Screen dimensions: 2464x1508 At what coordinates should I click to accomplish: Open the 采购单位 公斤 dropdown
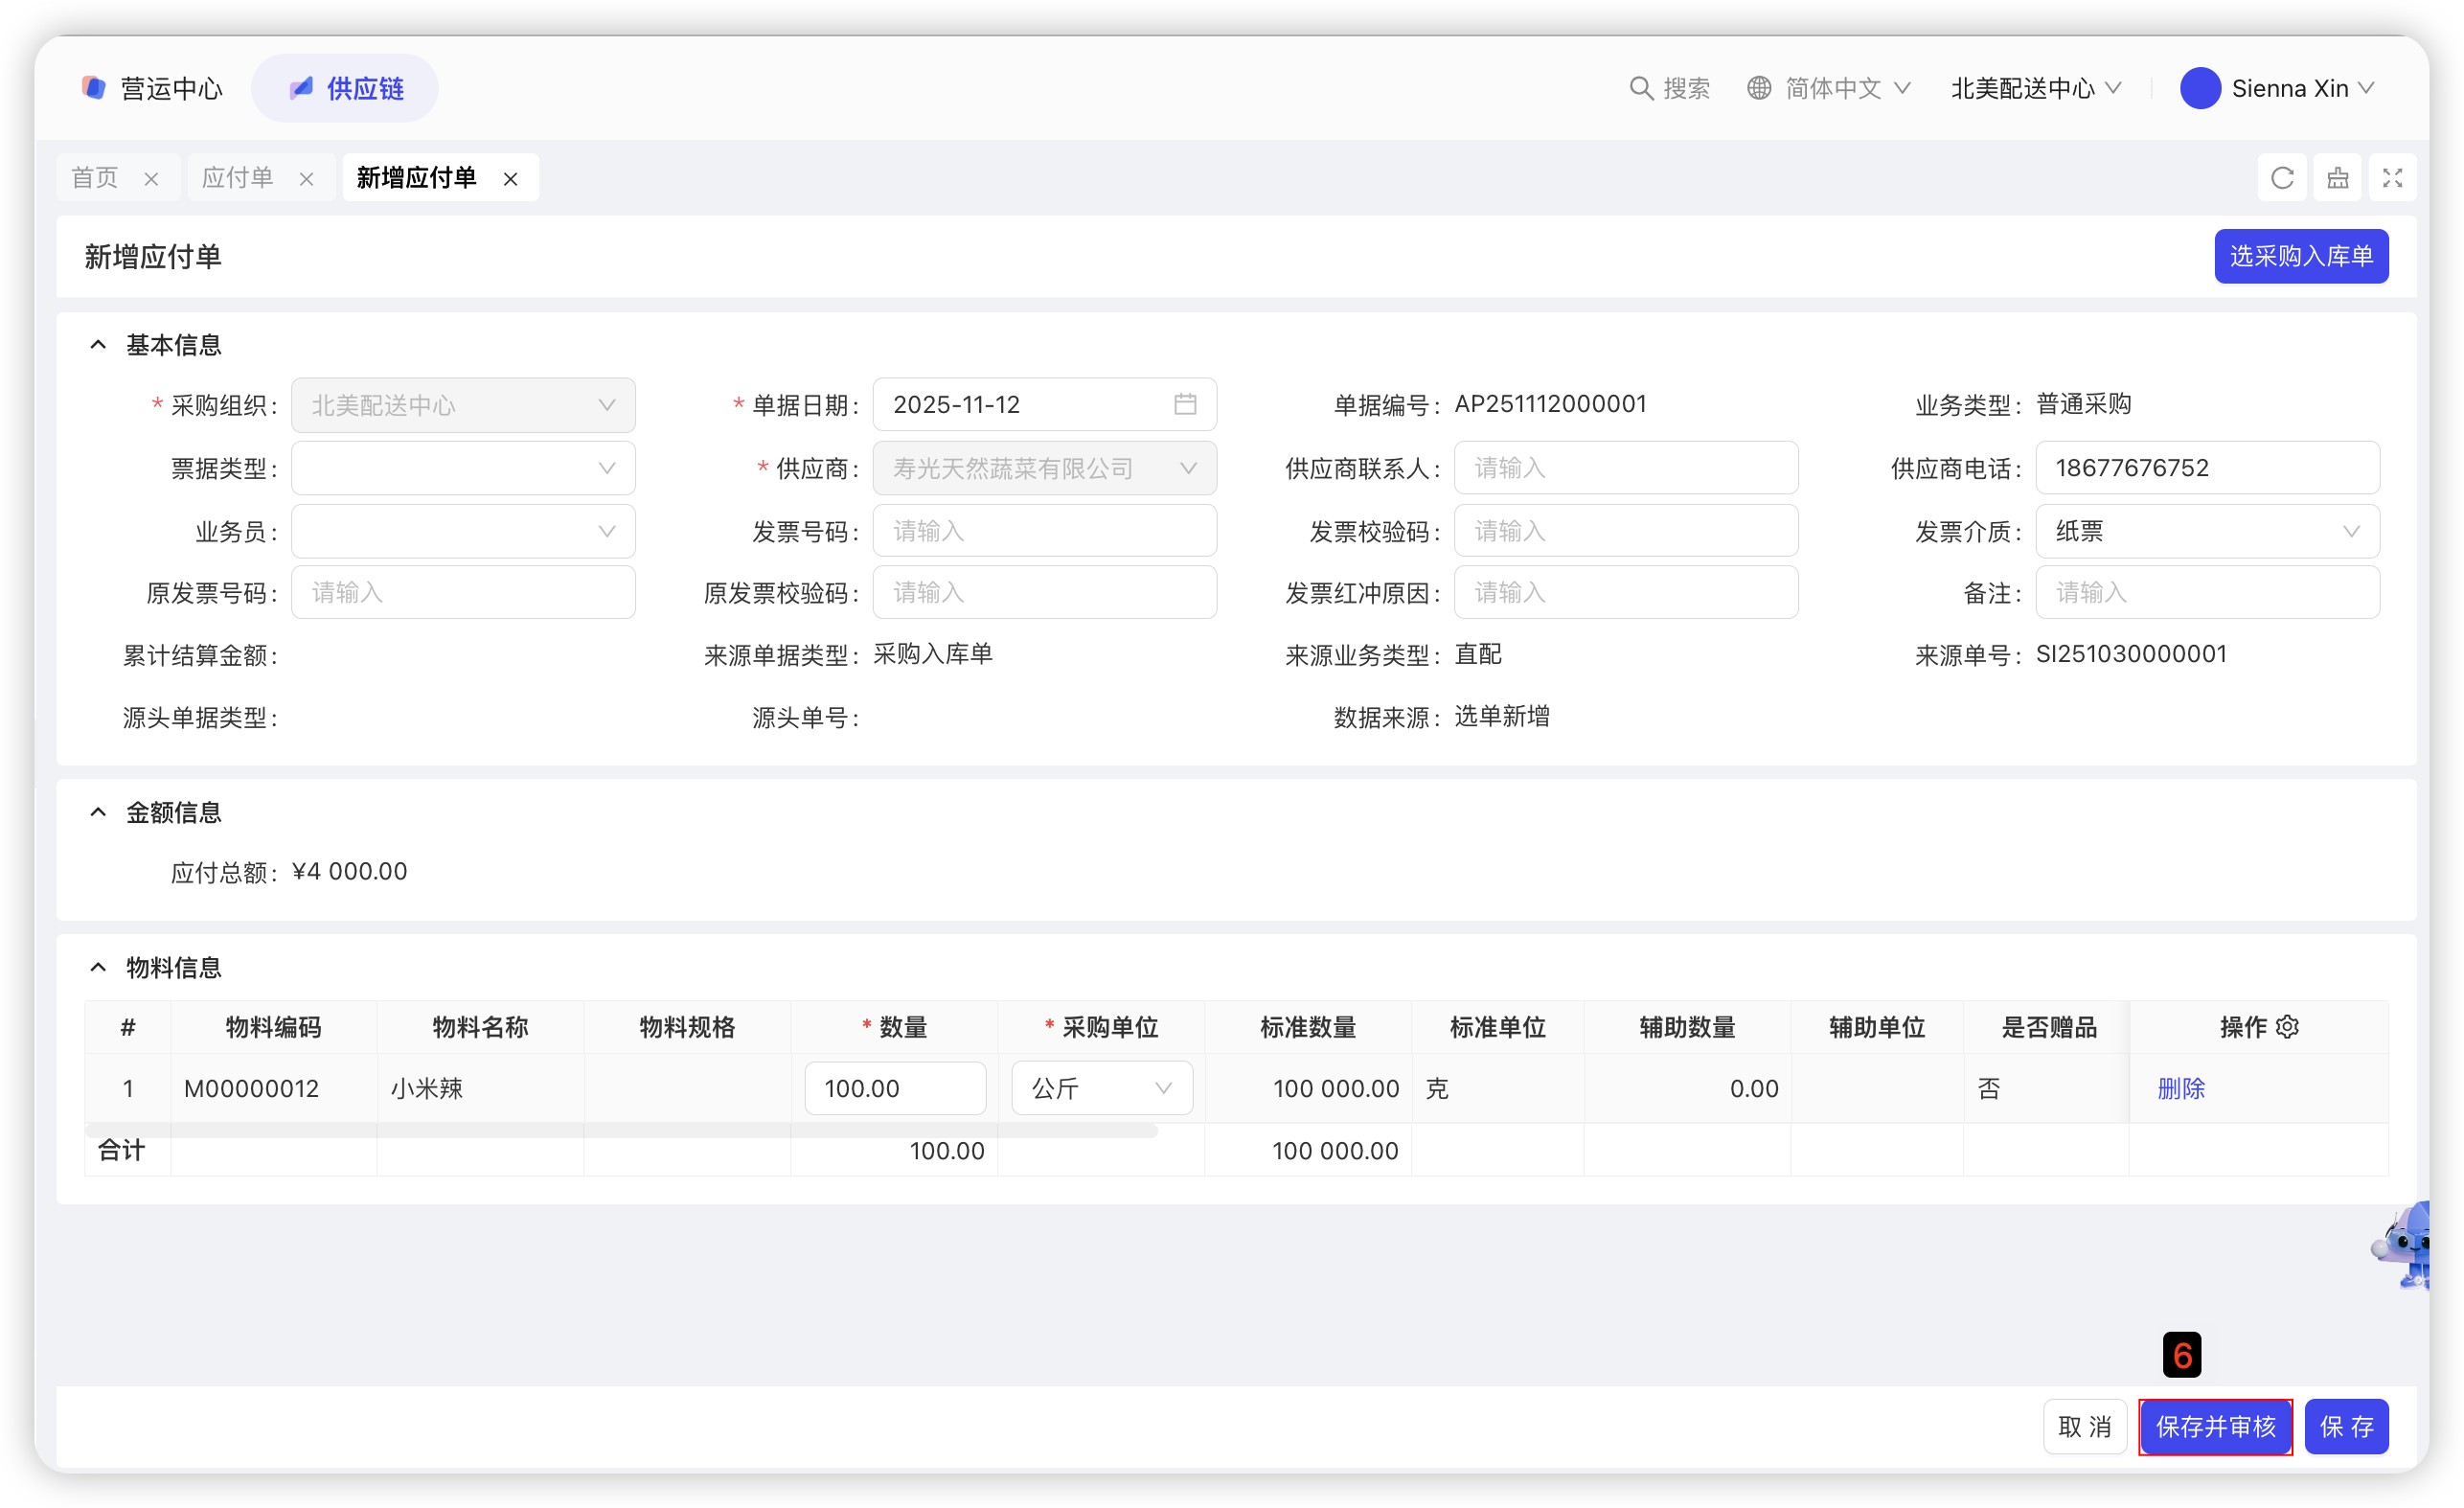(1101, 1088)
